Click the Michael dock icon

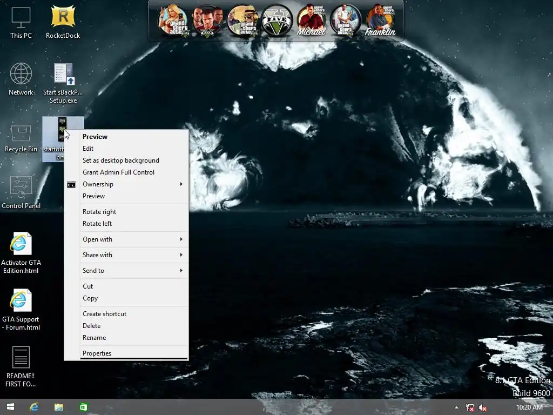coord(311,21)
